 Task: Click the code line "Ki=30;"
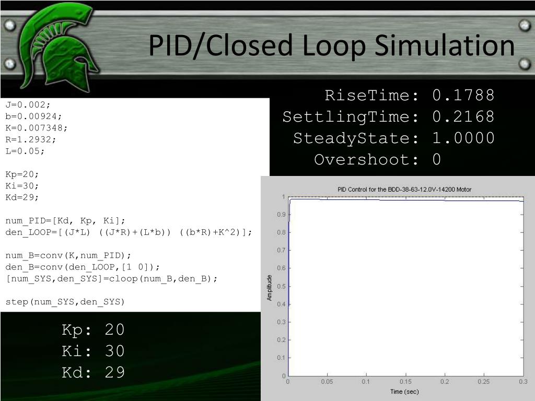22,186
